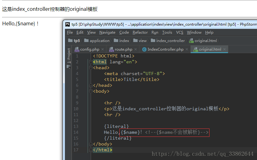Open the Window menu
Image resolution: width=257 pixels, height=160 pixels.
194,32
